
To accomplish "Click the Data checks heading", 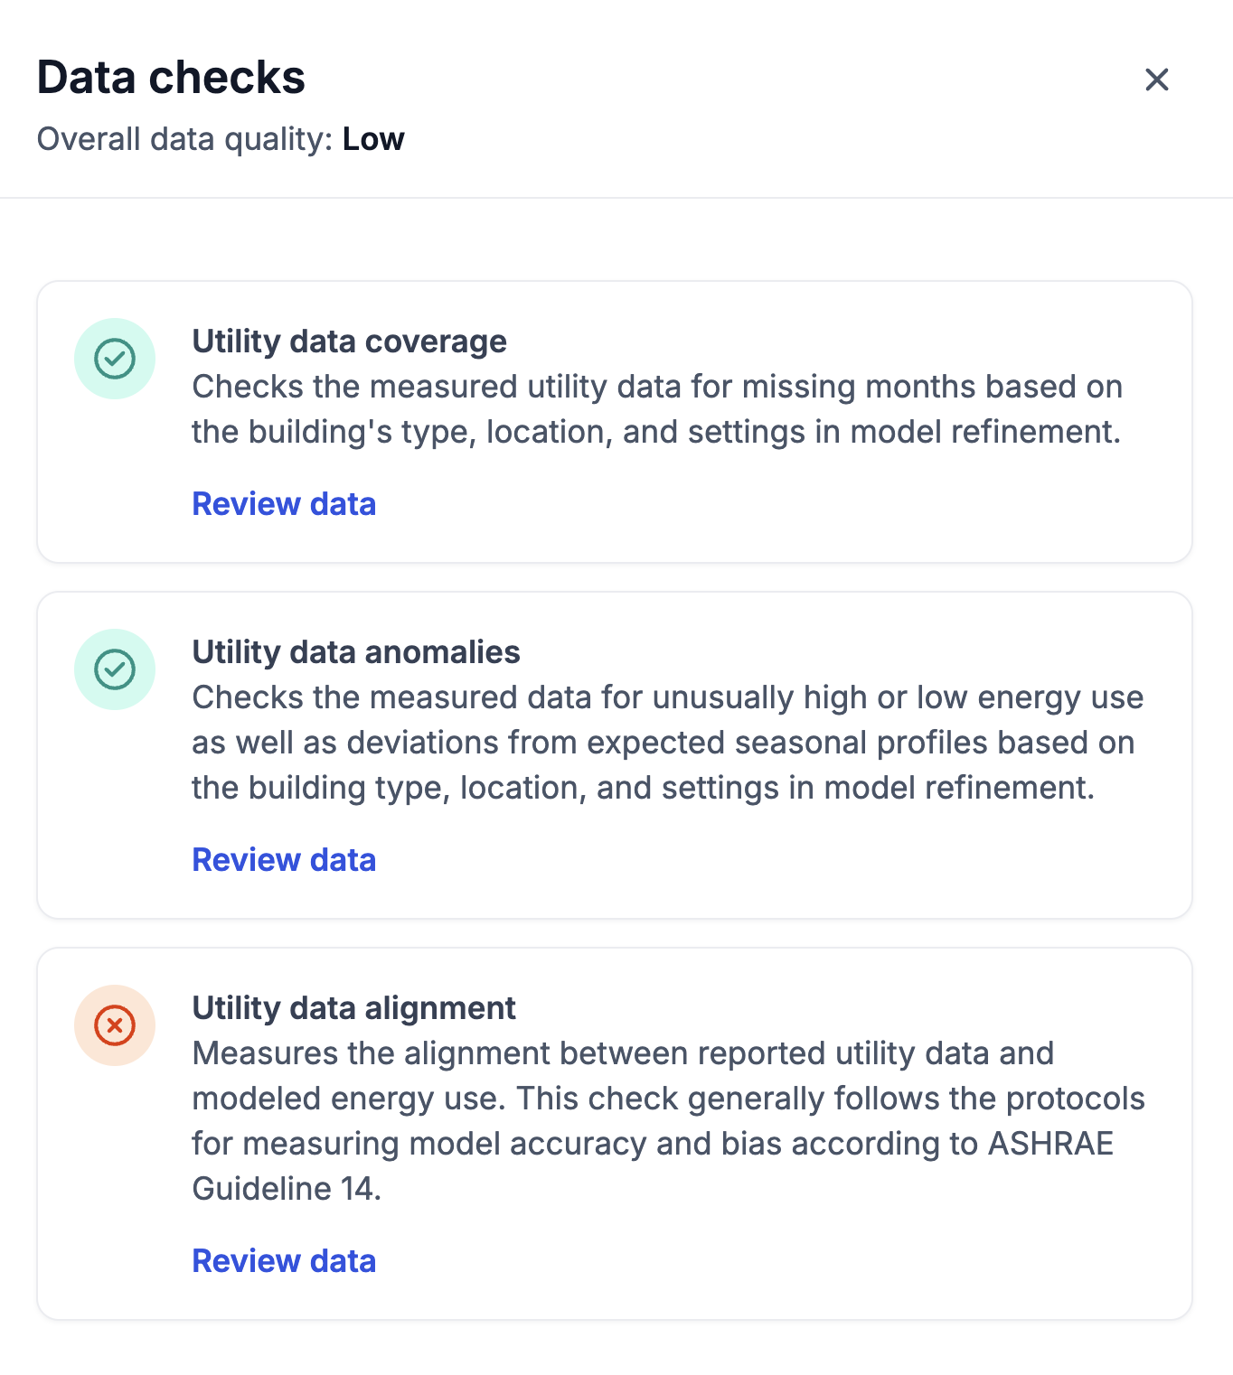I will (x=171, y=78).
